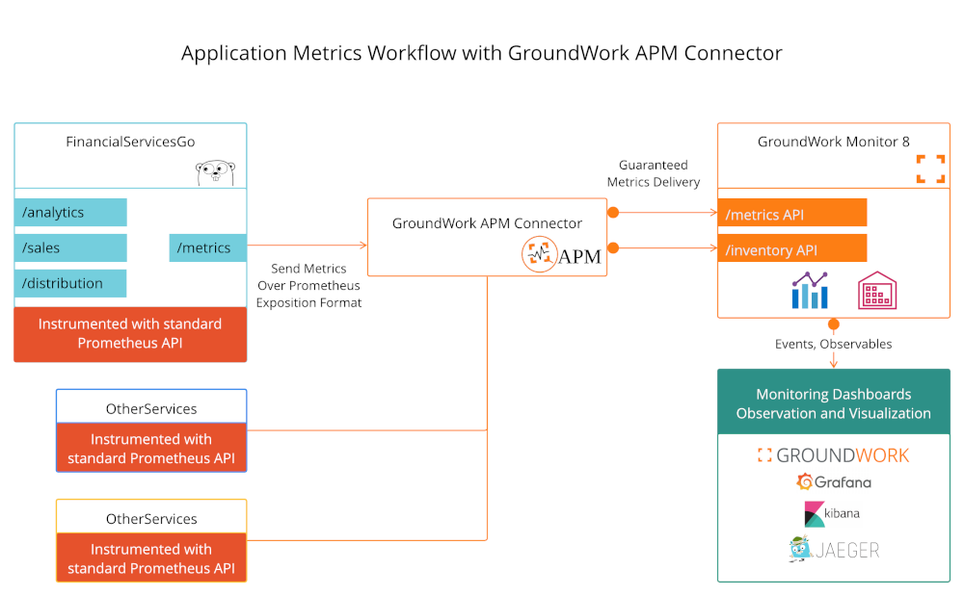The height and width of the screenshot is (596, 964).
Task: Select the orange /metrics API box
Action: click(792, 213)
